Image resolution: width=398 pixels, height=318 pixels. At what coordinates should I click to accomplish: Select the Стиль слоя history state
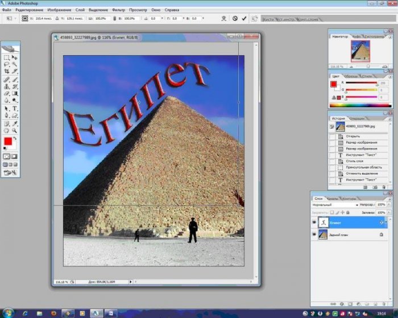pyautogui.click(x=351, y=161)
